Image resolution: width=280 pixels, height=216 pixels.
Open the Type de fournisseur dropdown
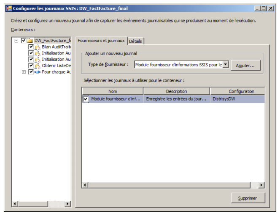point(226,65)
